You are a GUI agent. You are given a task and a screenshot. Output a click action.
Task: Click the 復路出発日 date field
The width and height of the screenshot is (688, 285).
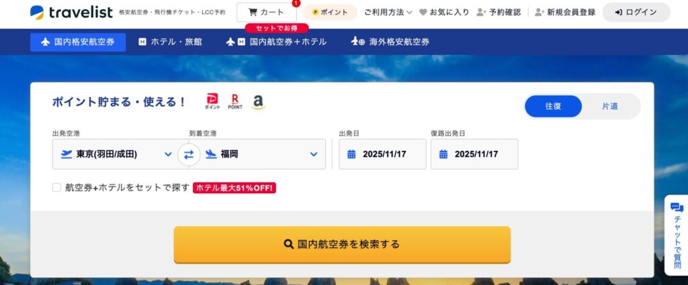tap(474, 154)
